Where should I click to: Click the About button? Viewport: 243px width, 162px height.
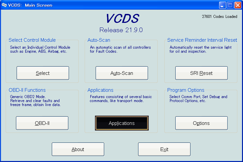pos(78,149)
